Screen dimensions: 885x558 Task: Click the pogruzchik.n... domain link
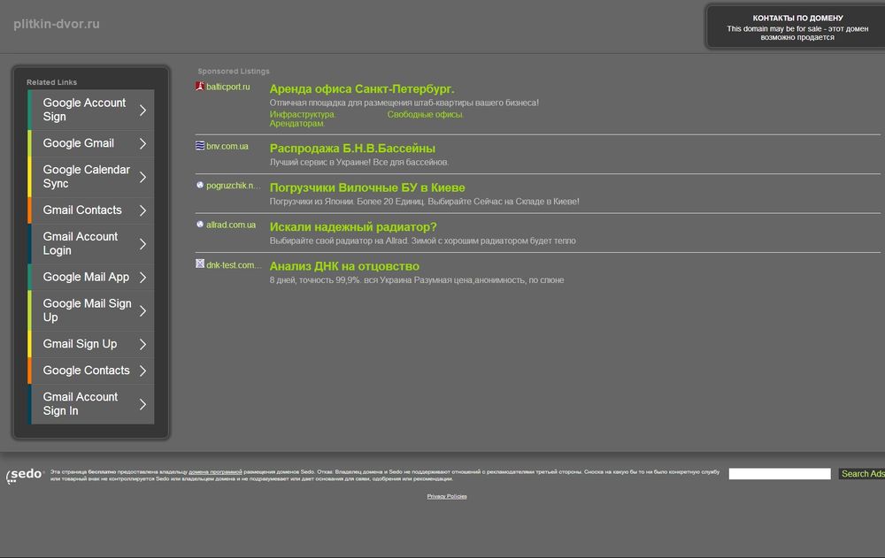[233, 185]
